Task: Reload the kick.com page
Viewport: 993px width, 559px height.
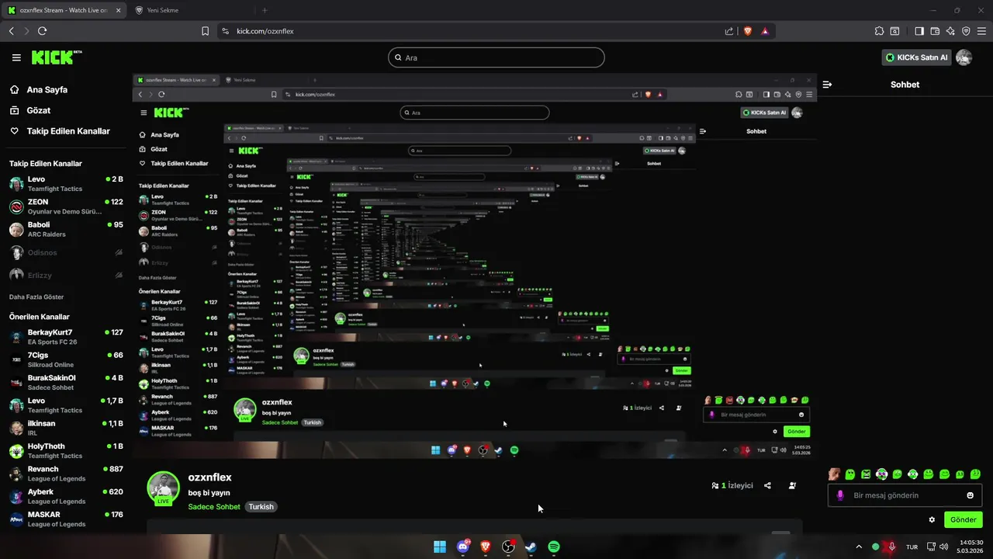Action: coord(43,31)
